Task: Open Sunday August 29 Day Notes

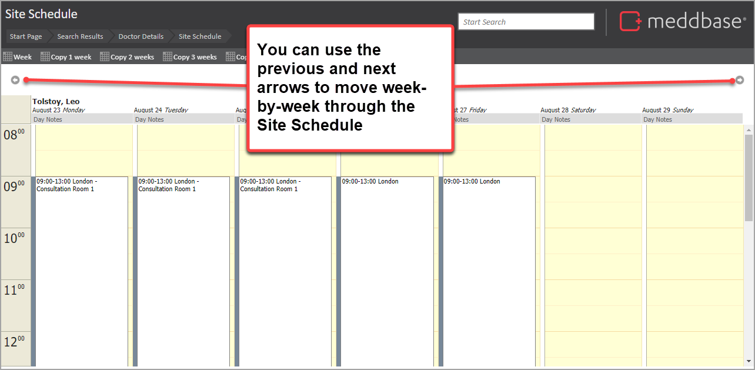Action: point(691,119)
